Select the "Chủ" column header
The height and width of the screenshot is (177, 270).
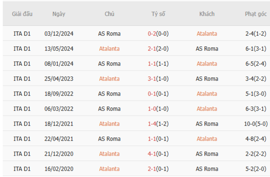click(x=109, y=14)
